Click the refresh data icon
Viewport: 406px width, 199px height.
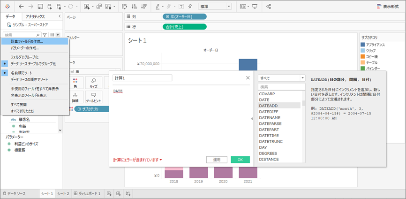tap(70, 7)
